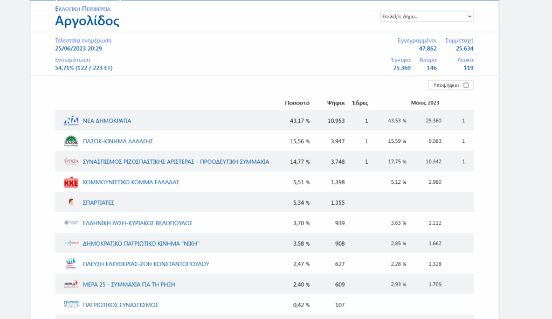Image resolution: width=552 pixels, height=319 pixels.
Task: Click the Πατριωτικός Συνασπισμός logo
Action: tap(71, 304)
